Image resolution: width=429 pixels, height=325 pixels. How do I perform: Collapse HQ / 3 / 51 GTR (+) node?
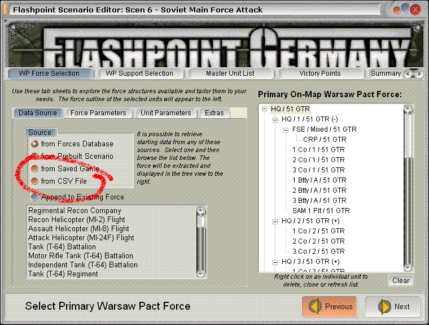[x=275, y=262]
